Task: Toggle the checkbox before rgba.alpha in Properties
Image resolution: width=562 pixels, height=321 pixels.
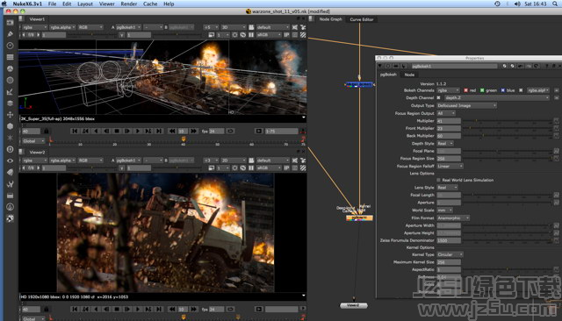Action: (x=521, y=90)
